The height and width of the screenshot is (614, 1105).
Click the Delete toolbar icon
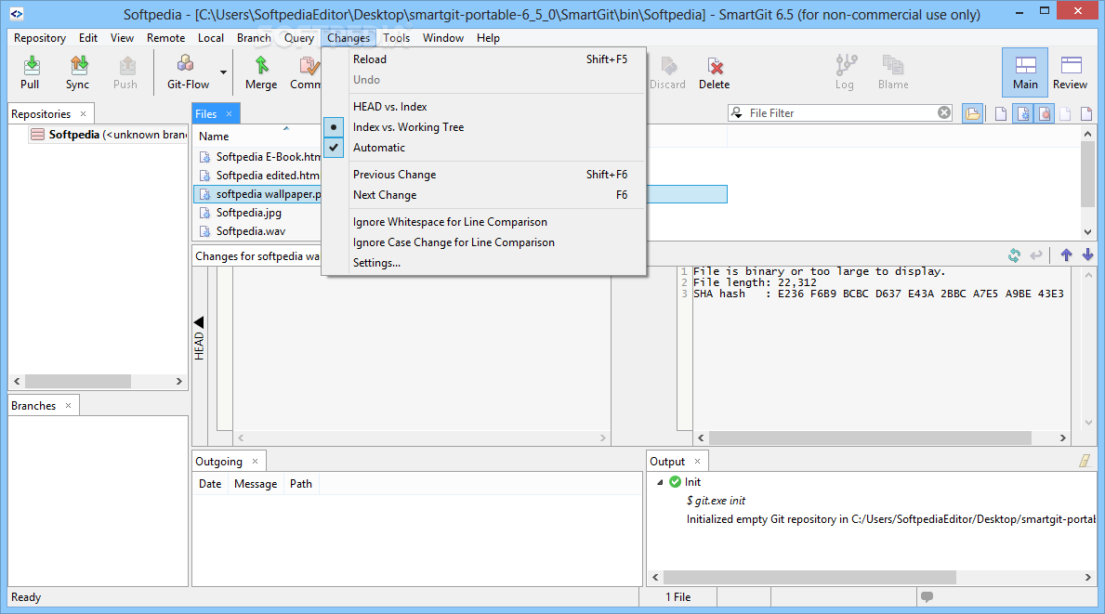(x=715, y=66)
